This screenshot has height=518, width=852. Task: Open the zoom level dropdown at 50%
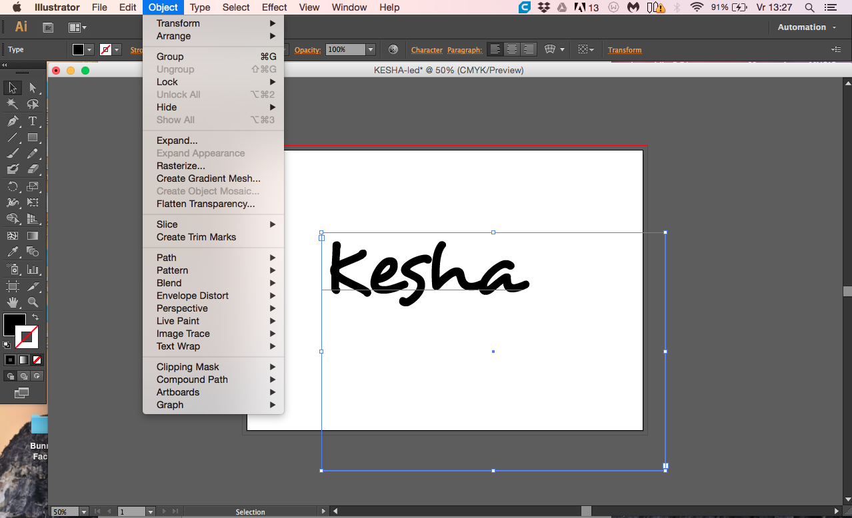pos(83,512)
